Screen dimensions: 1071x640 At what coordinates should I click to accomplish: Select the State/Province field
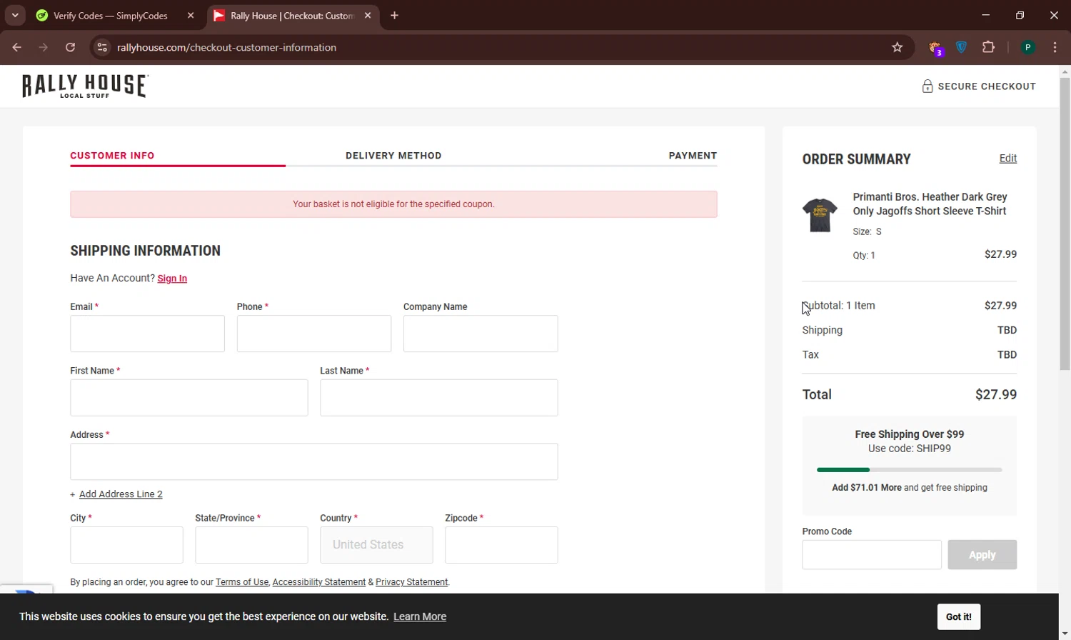tap(251, 545)
